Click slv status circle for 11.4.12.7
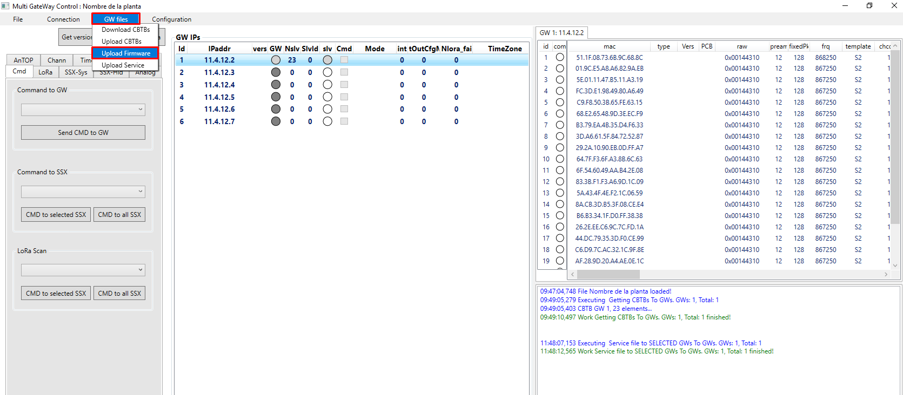Screen dimensions: 903x395 click(x=327, y=121)
